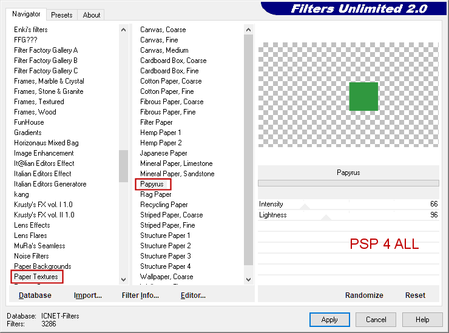Image resolution: width=449 pixels, height=333 pixels.
Task: Click Randomize to shuffle settings
Action: coord(364,295)
